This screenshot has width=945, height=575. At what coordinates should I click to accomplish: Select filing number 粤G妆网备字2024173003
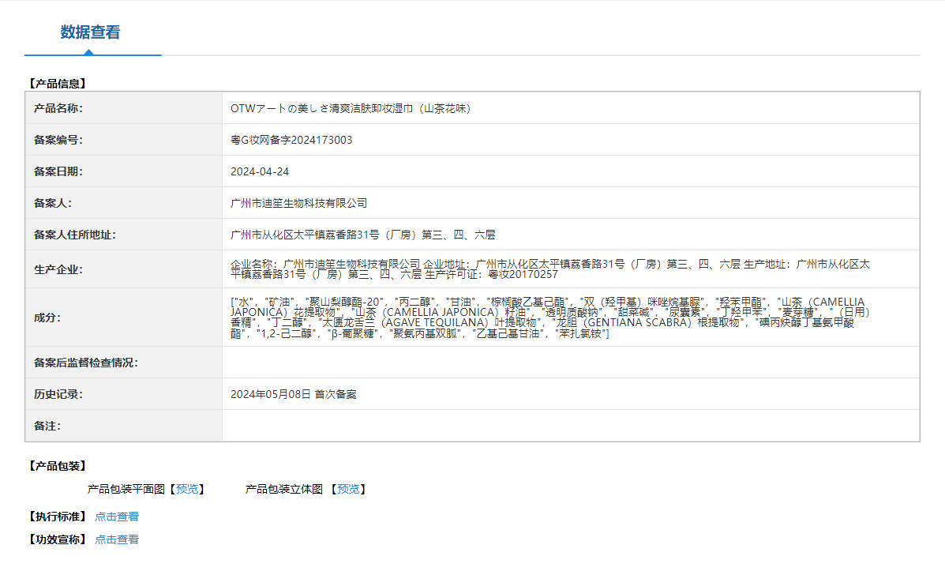pyautogui.click(x=291, y=140)
